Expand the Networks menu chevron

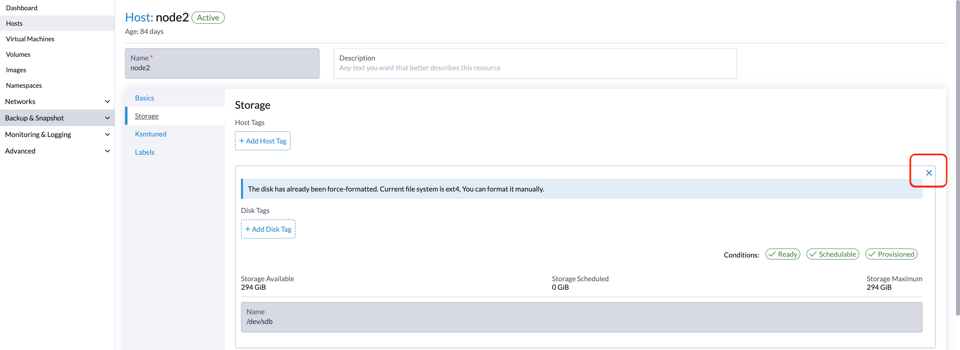coord(107,101)
